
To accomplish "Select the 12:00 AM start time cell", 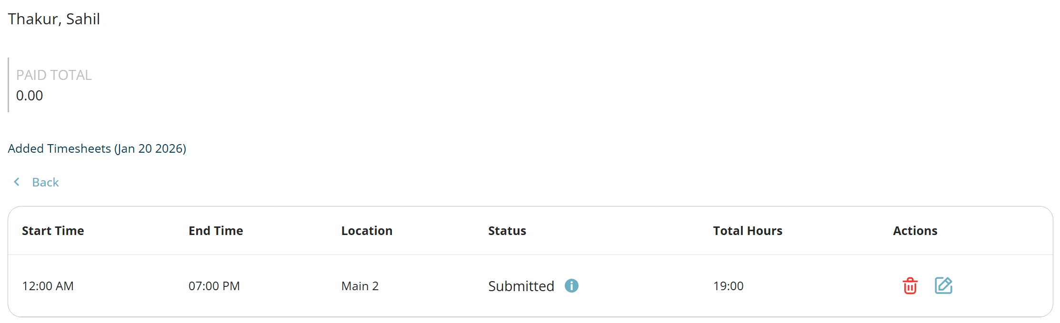I will (48, 286).
